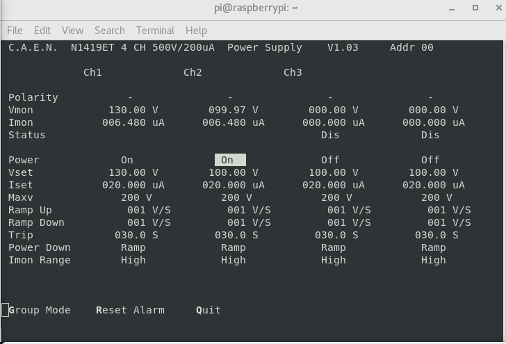This screenshot has height=344, width=506.
Task: Maximize the terminal window
Action: point(475,8)
